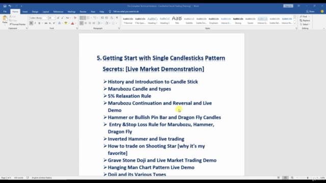Switch to Web Layout view in status bar
326x183 pixels.
click(x=292, y=178)
